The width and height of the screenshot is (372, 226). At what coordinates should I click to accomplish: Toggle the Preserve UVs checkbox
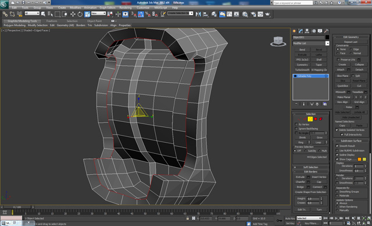pyautogui.click(x=338, y=59)
